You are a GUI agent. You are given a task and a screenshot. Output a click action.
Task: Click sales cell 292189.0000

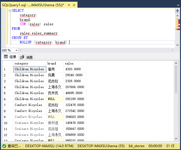75,99
